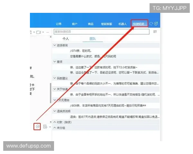Click the 搜索快捷短语 search field
The width and height of the screenshot is (193, 154).
[x=102, y=32]
